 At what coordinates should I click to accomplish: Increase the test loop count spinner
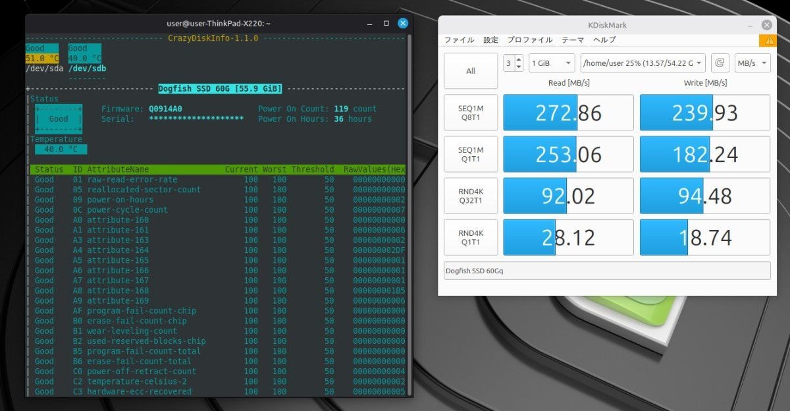pos(519,60)
